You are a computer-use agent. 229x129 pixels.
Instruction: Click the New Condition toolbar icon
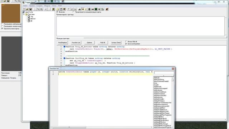click(72, 9)
